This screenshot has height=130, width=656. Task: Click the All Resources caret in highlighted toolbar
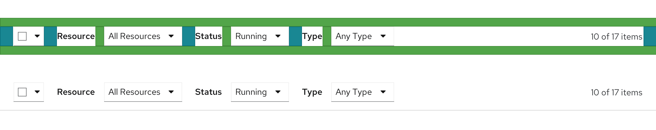click(x=171, y=36)
